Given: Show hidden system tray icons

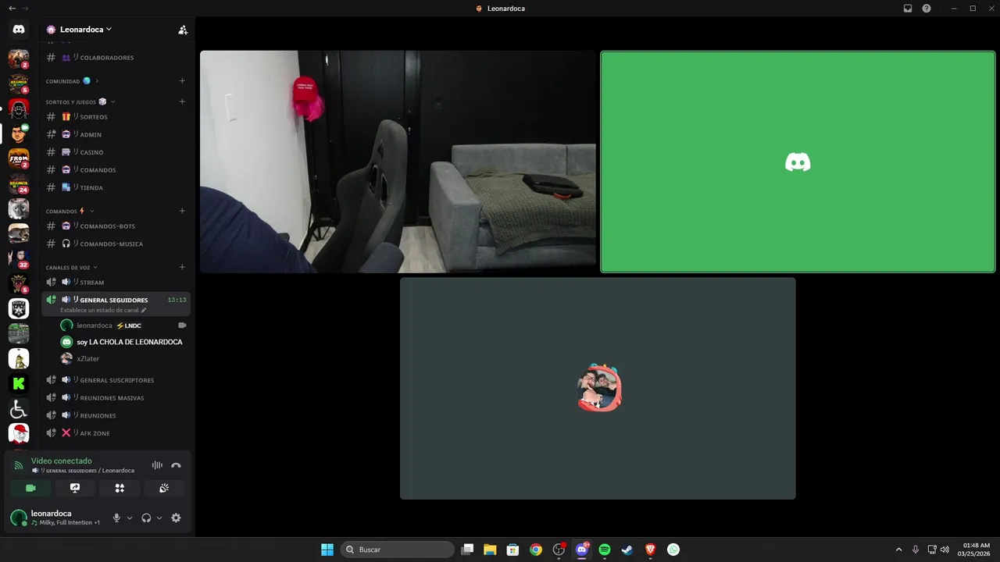Looking at the screenshot, I should pos(898,550).
